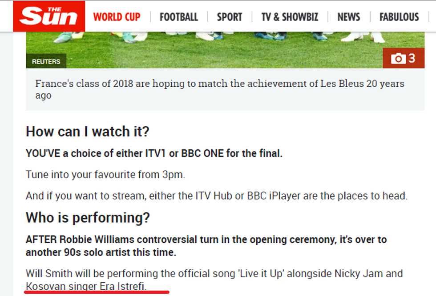Go to the Football section
The height and width of the screenshot is (296, 436).
tap(178, 17)
